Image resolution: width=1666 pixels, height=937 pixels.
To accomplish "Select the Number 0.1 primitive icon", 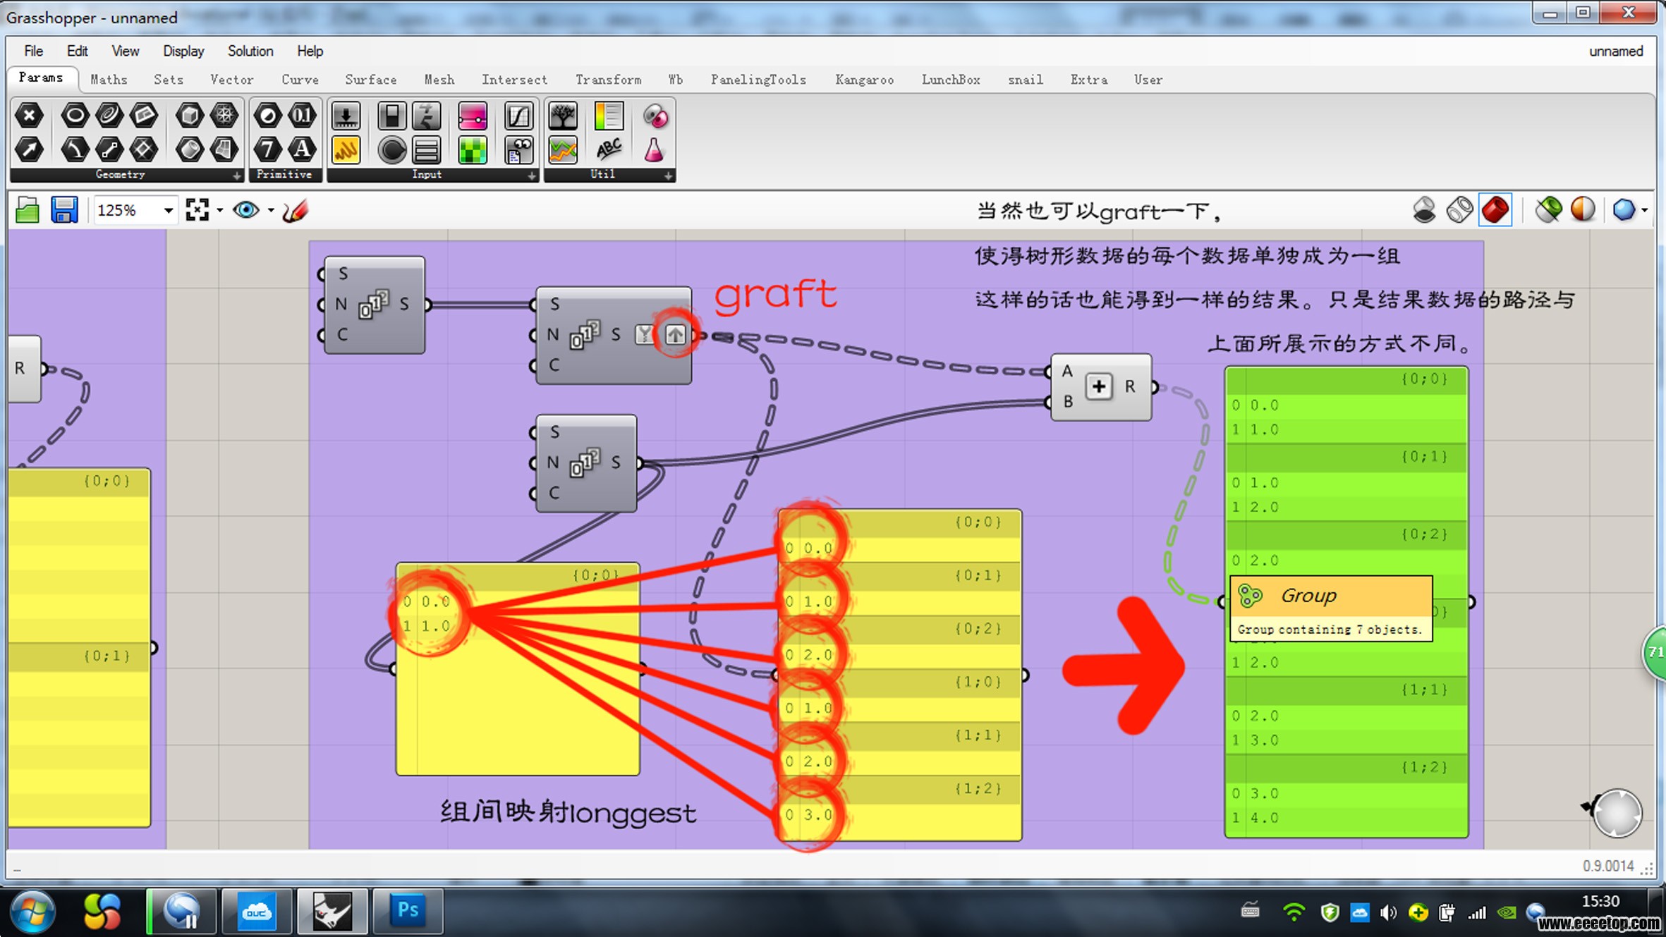I will (x=302, y=115).
